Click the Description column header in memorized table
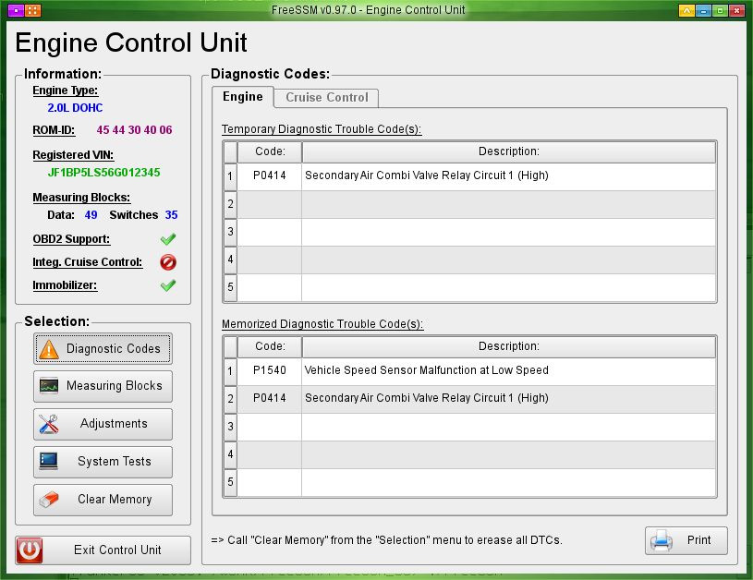 pyautogui.click(x=508, y=346)
